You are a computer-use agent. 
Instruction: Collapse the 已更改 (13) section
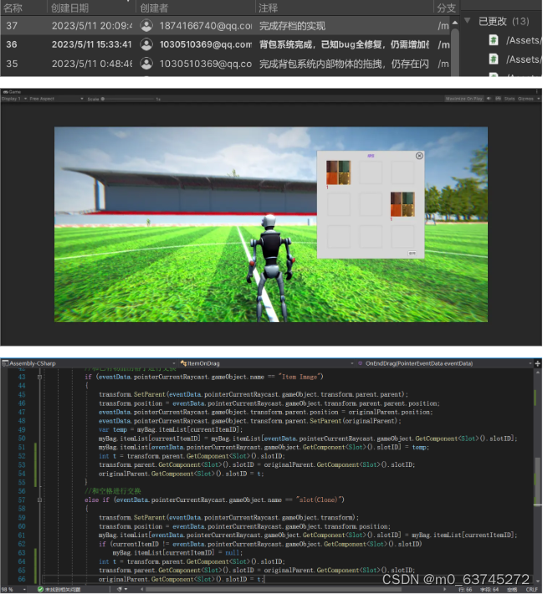pos(468,21)
